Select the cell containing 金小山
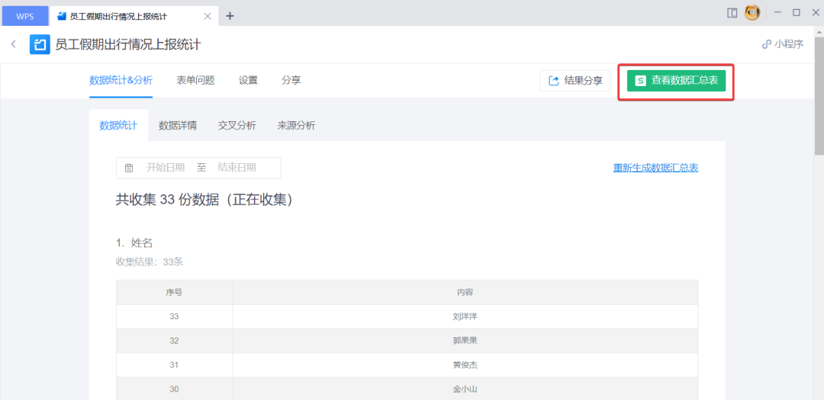The width and height of the screenshot is (824, 400). pos(465,389)
